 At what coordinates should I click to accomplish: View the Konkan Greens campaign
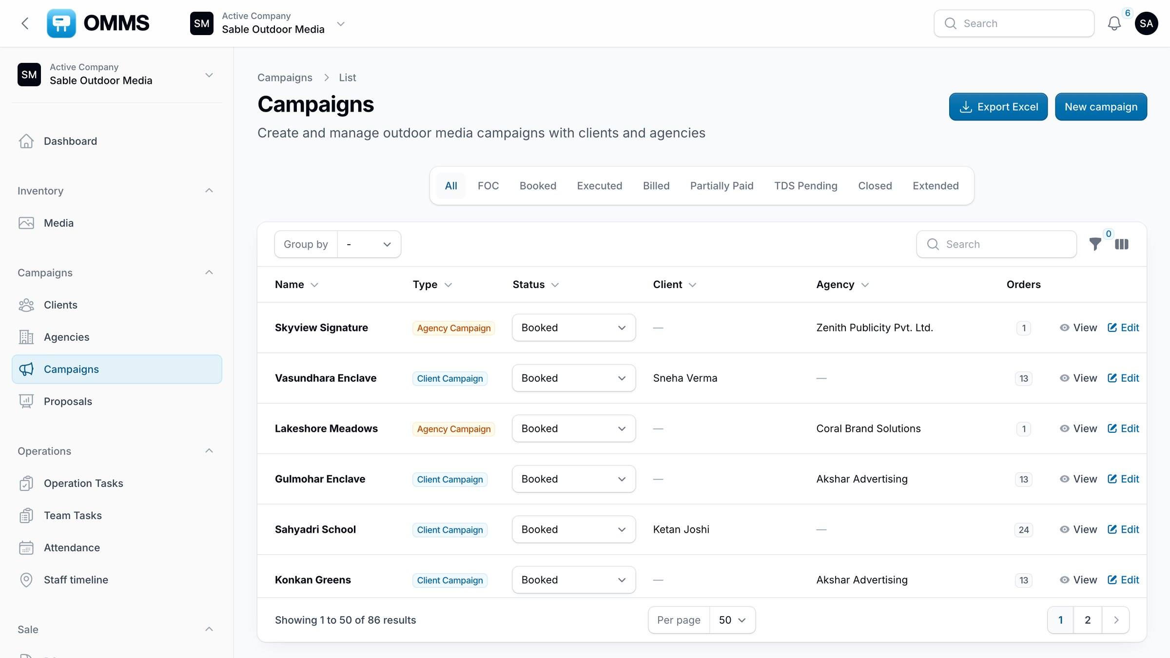click(1078, 580)
